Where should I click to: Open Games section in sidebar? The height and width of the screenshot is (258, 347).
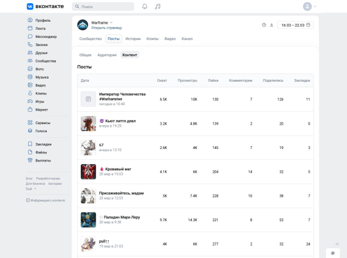pyautogui.click(x=40, y=101)
